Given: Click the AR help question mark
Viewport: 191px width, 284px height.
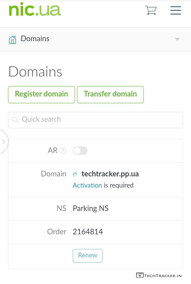Looking at the screenshot, I should [x=63, y=151].
